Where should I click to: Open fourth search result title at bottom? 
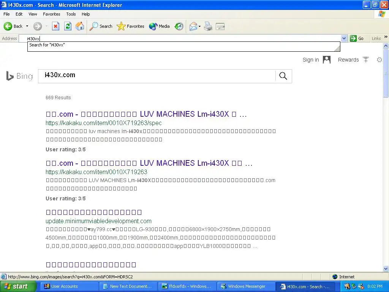[91, 265]
